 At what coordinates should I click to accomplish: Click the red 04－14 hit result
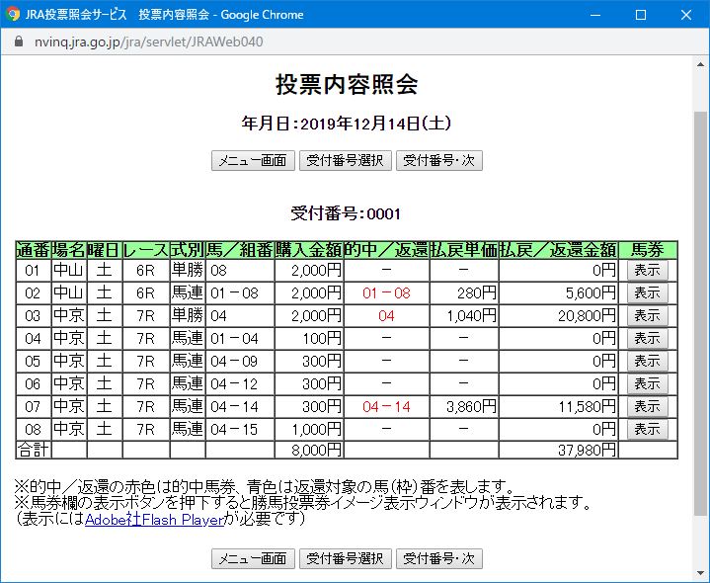point(386,406)
